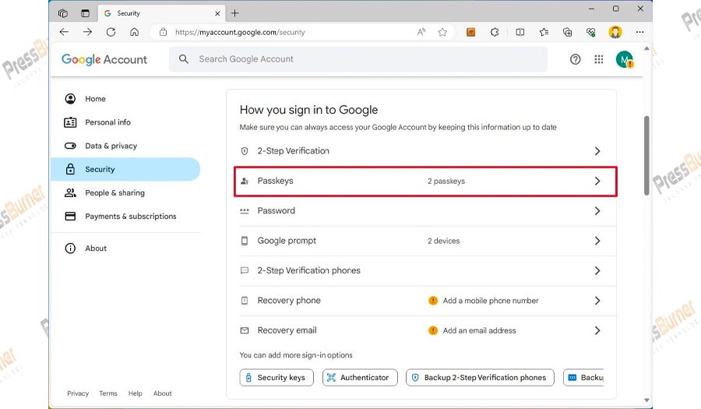
Task: Add this page to favorites star icon
Action: click(x=442, y=32)
